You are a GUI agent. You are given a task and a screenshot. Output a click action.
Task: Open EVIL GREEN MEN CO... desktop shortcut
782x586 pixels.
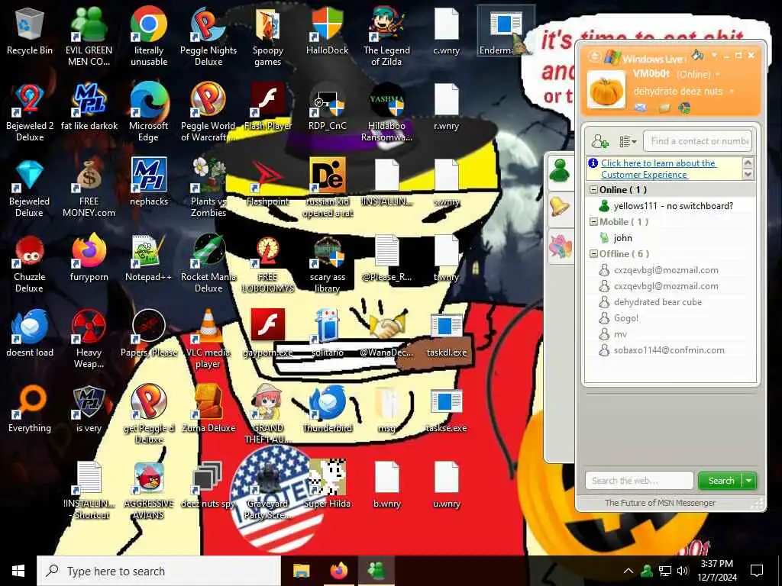pyautogui.click(x=89, y=37)
